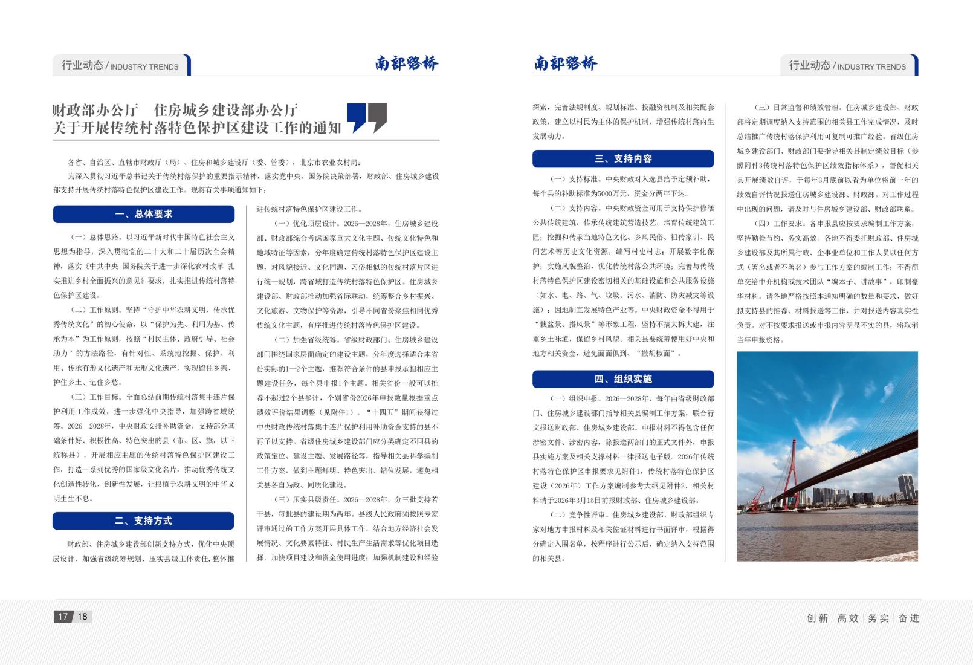Click the title line 关于开展传统村落特色保护区建设工作的通知
Screen dimensions: 973x665
pos(197,128)
